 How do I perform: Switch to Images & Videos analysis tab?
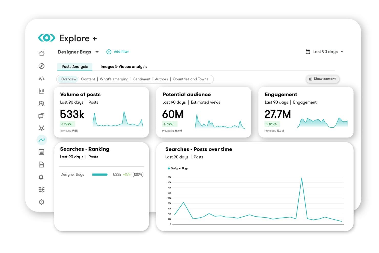(124, 66)
